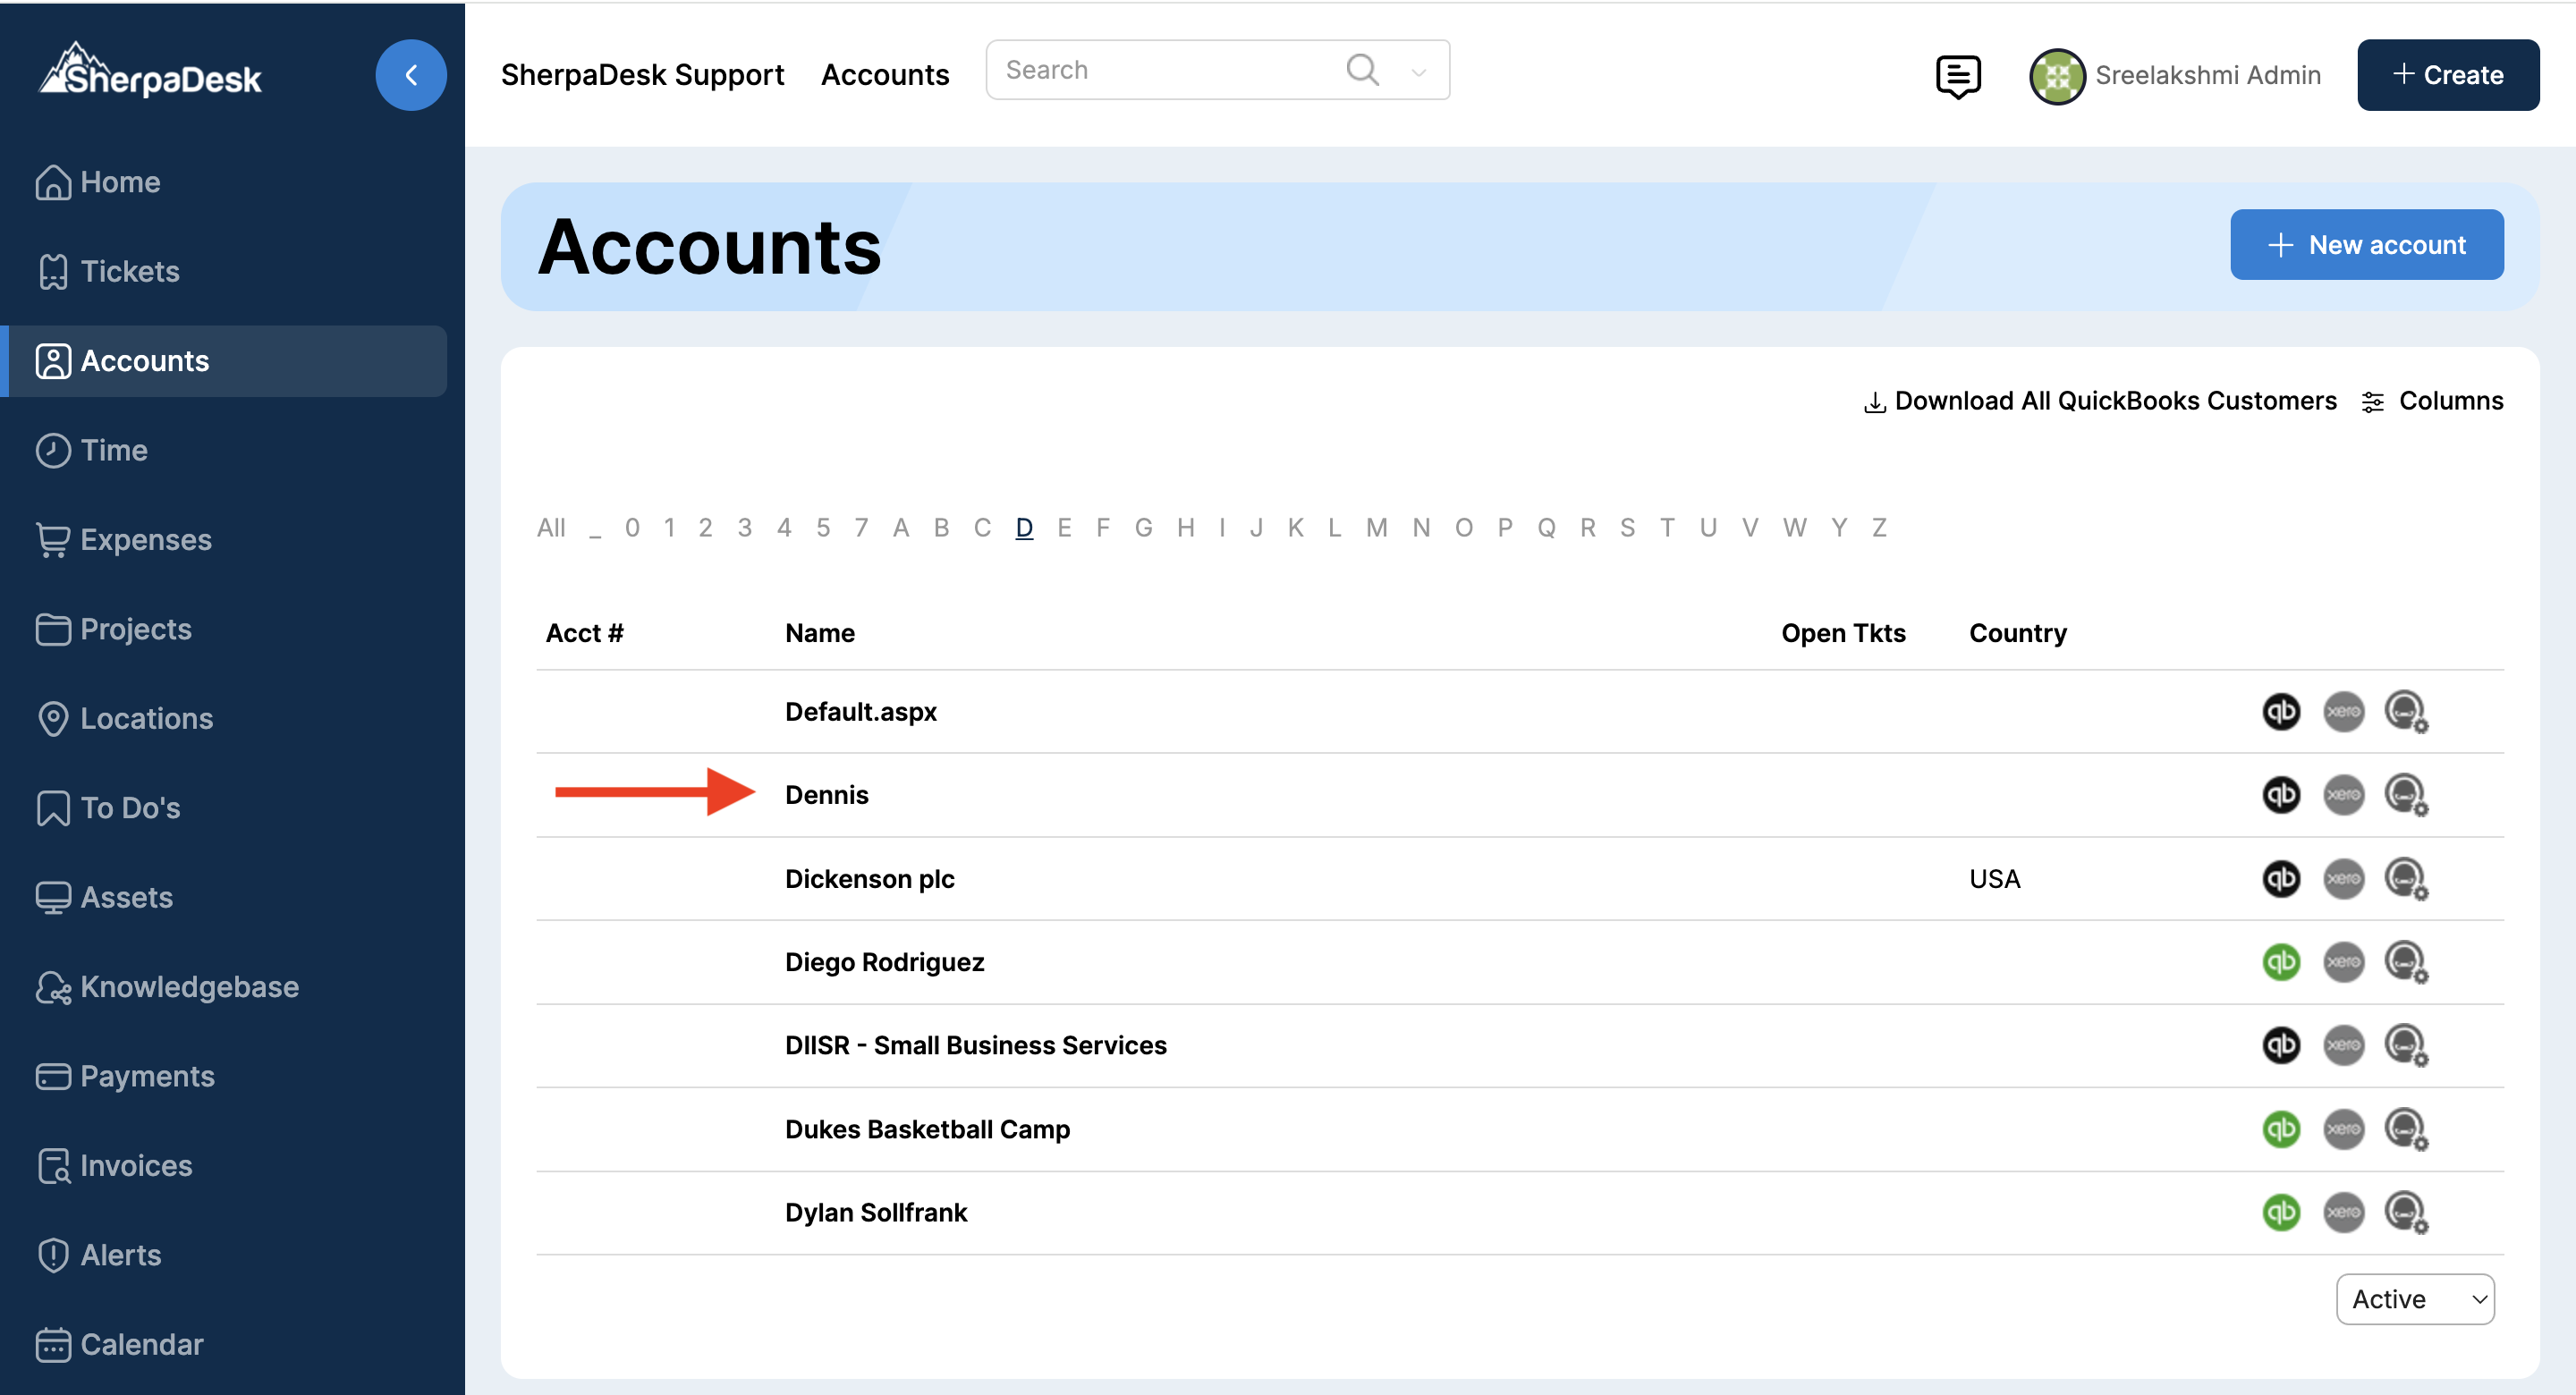Open the Active status dropdown
This screenshot has width=2576, height=1395.
tap(2414, 1299)
